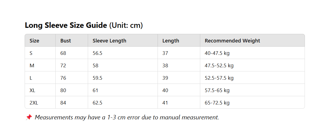Screen dimensions: 324x126
Task: Click the bust value 84
Action: (x=63, y=103)
